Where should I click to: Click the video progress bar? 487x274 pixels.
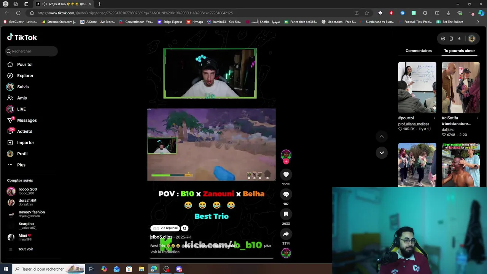coord(211,258)
